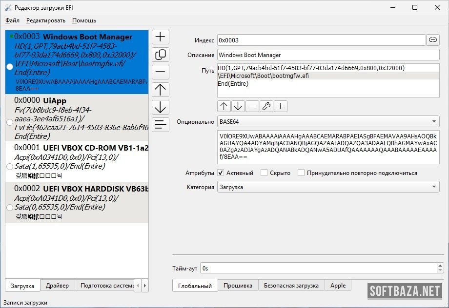
Task: Switch to the Безопасная загрузка tab
Action: tap(291, 286)
